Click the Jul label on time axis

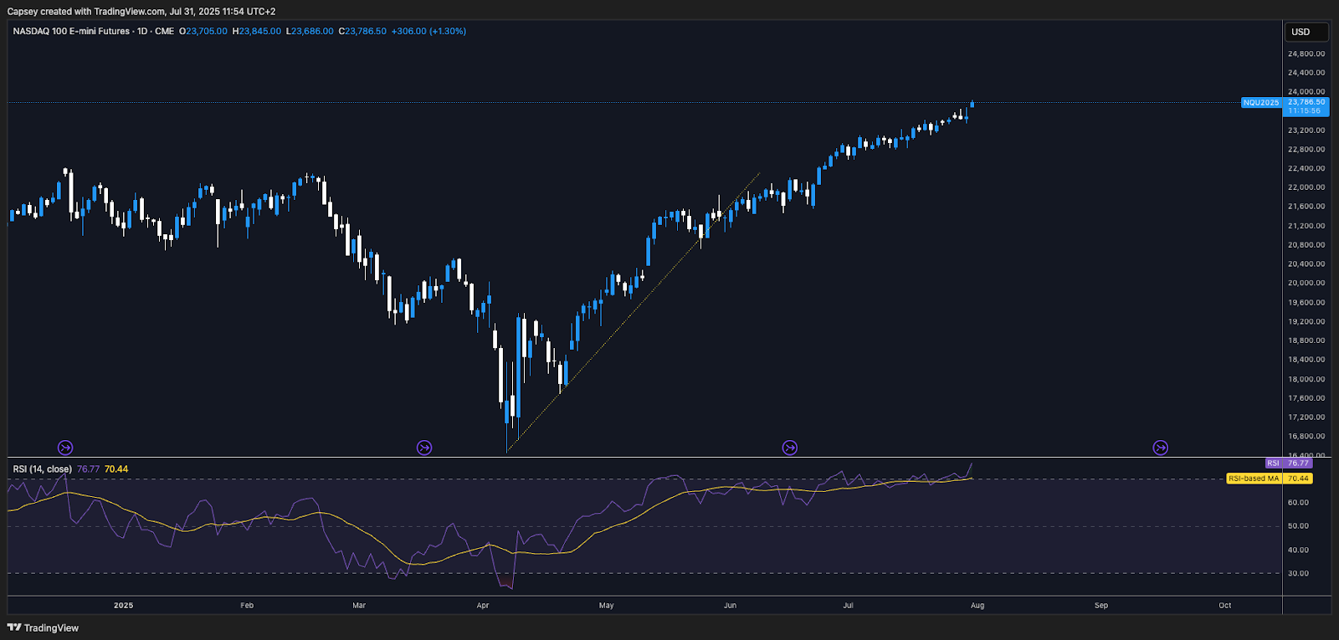(848, 606)
